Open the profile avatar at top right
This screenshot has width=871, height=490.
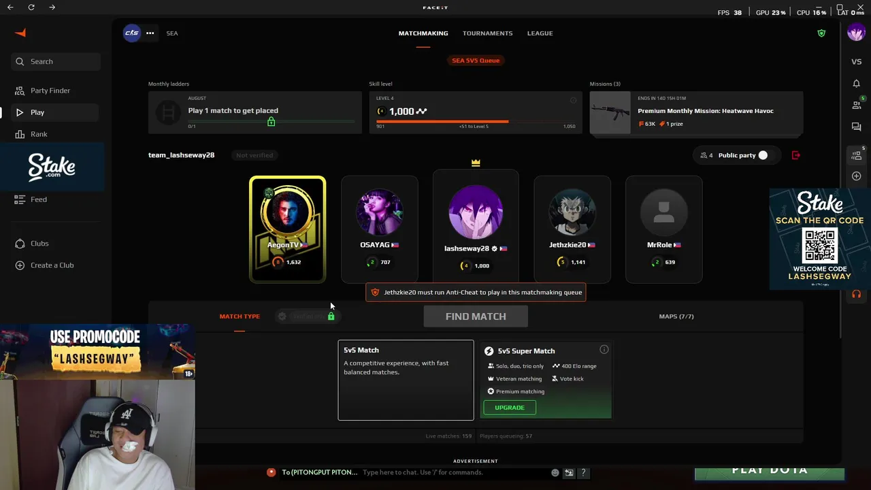[x=856, y=32]
